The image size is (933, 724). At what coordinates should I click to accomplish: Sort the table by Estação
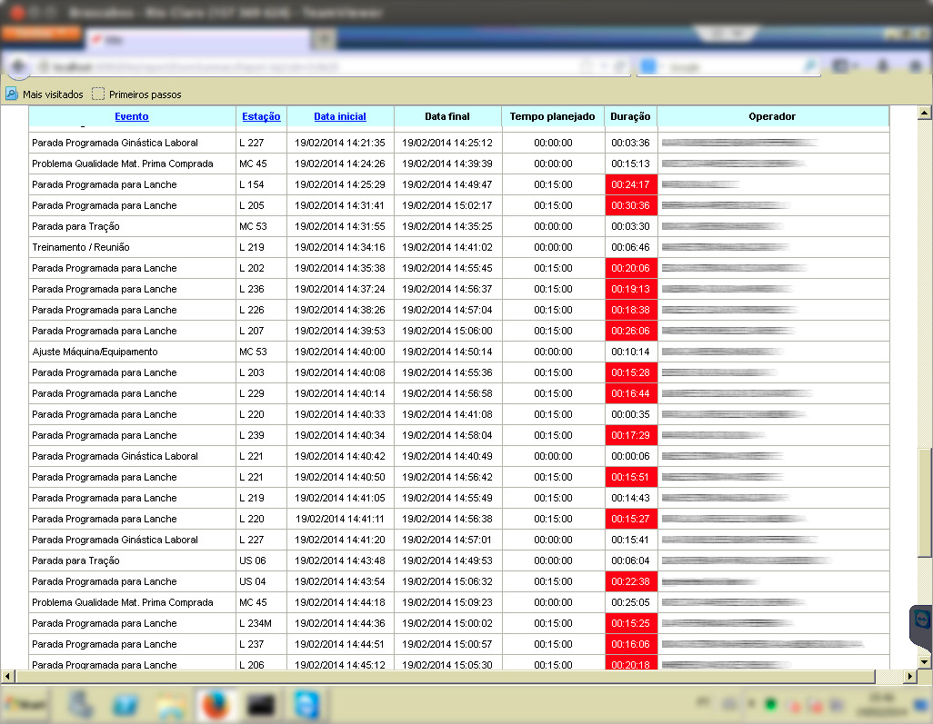pyautogui.click(x=261, y=116)
